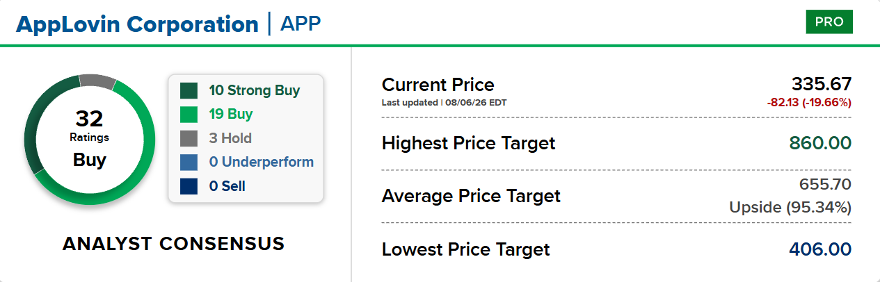Click the gray Hold segment of donut
This screenshot has height=282, width=880.
[x=97, y=81]
